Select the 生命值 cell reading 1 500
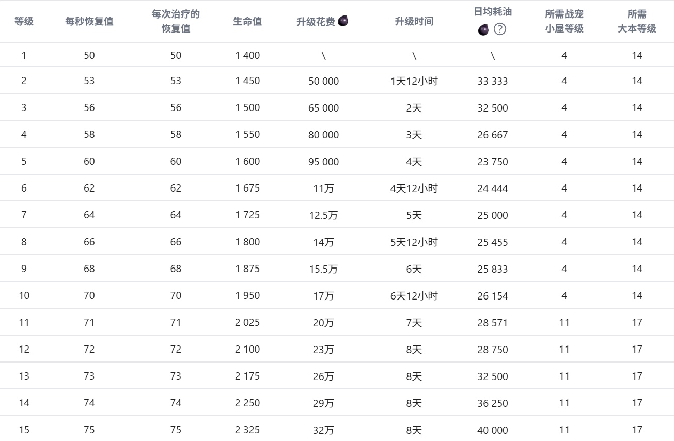This screenshot has width=674, height=441. click(247, 108)
